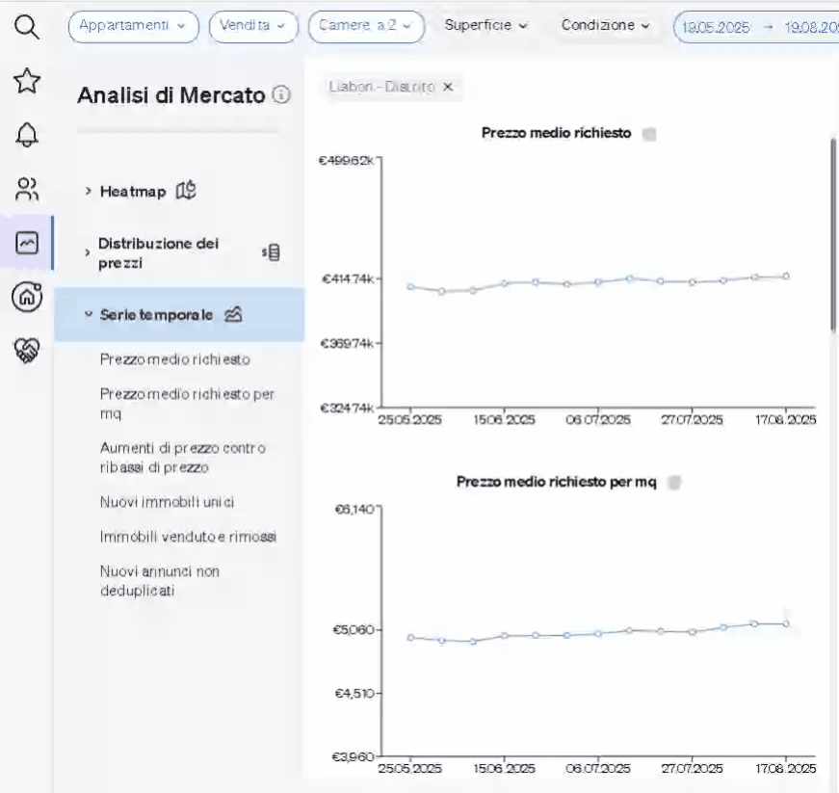The height and width of the screenshot is (793, 839).
Task: Click info icon beside Analisi di Mercato
Action: (281, 94)
